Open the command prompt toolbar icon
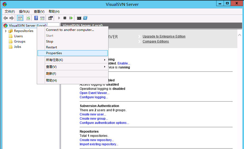The image size is (244, 149). (79, 18)
